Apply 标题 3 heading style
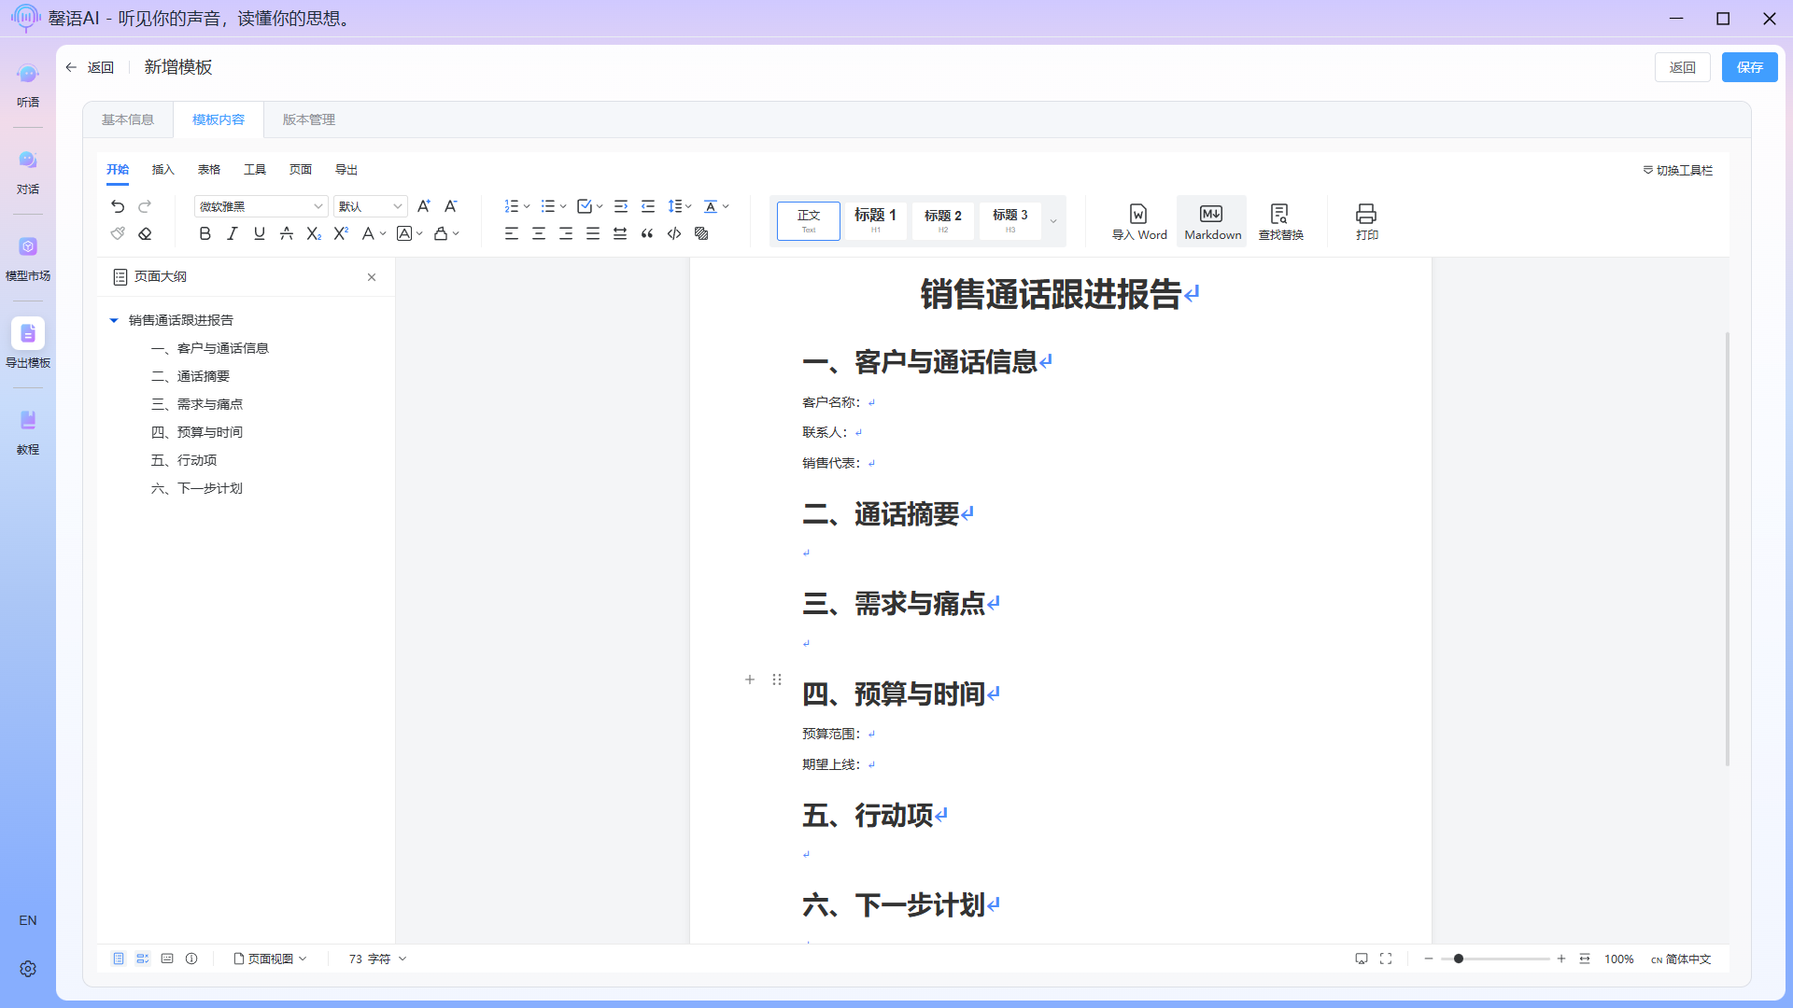The height and width of the screenshot is (1008, 1793). [x=1010, y=221]
